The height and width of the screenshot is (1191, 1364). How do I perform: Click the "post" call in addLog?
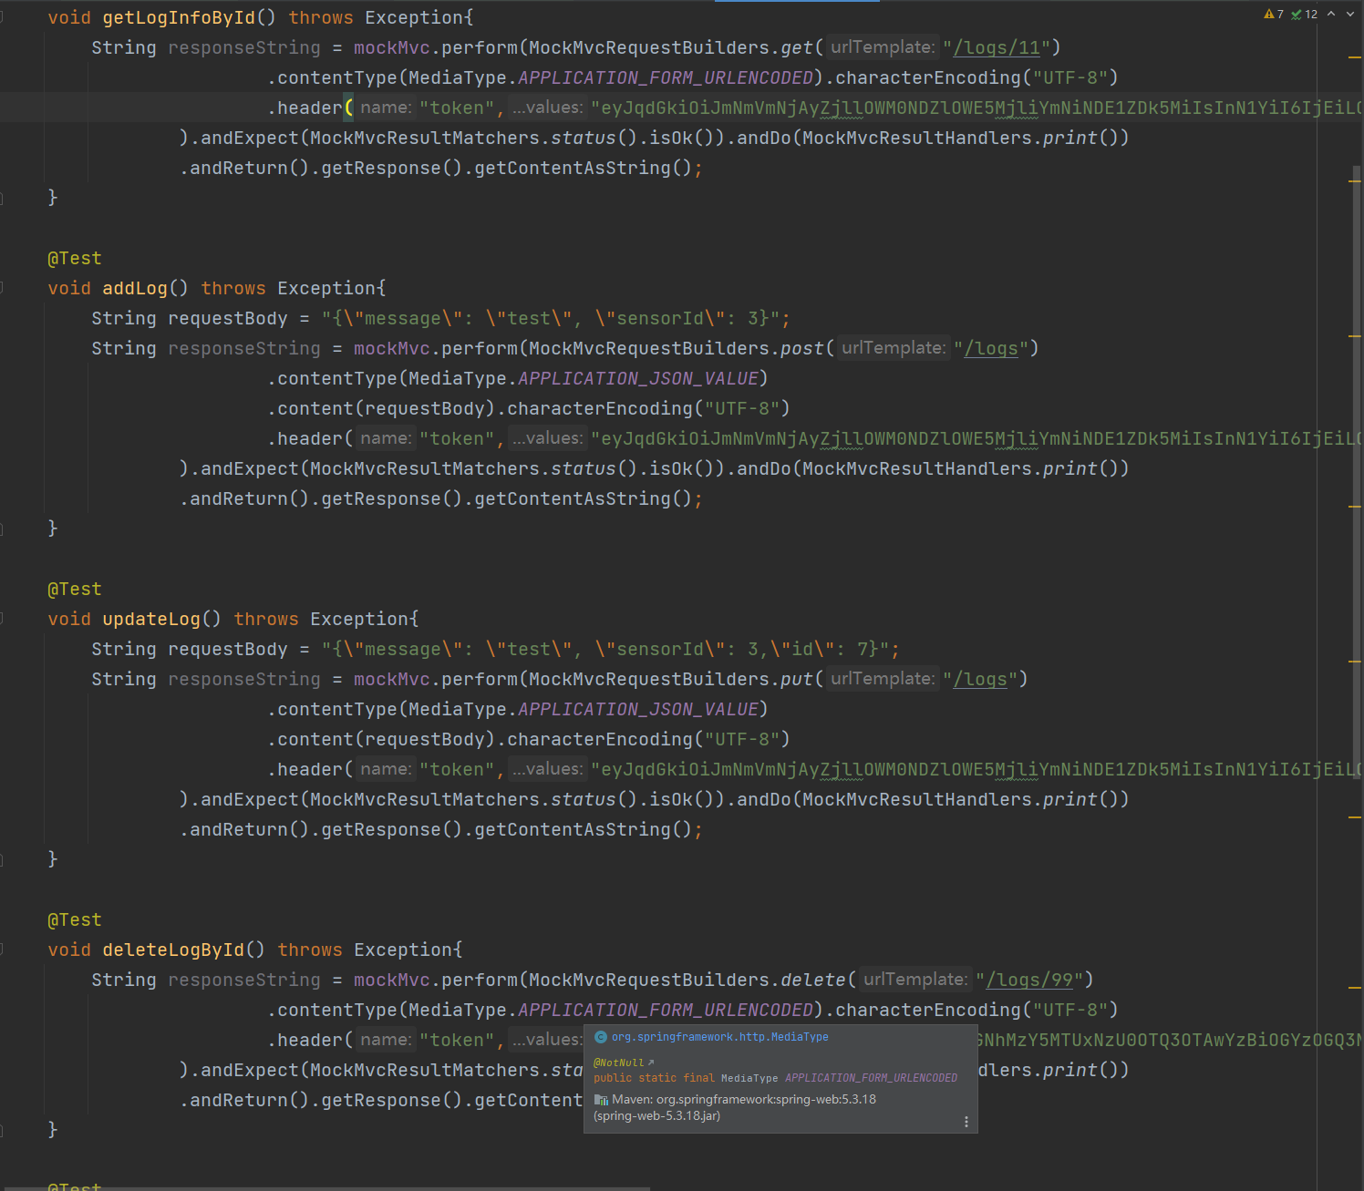click(802, 348)
